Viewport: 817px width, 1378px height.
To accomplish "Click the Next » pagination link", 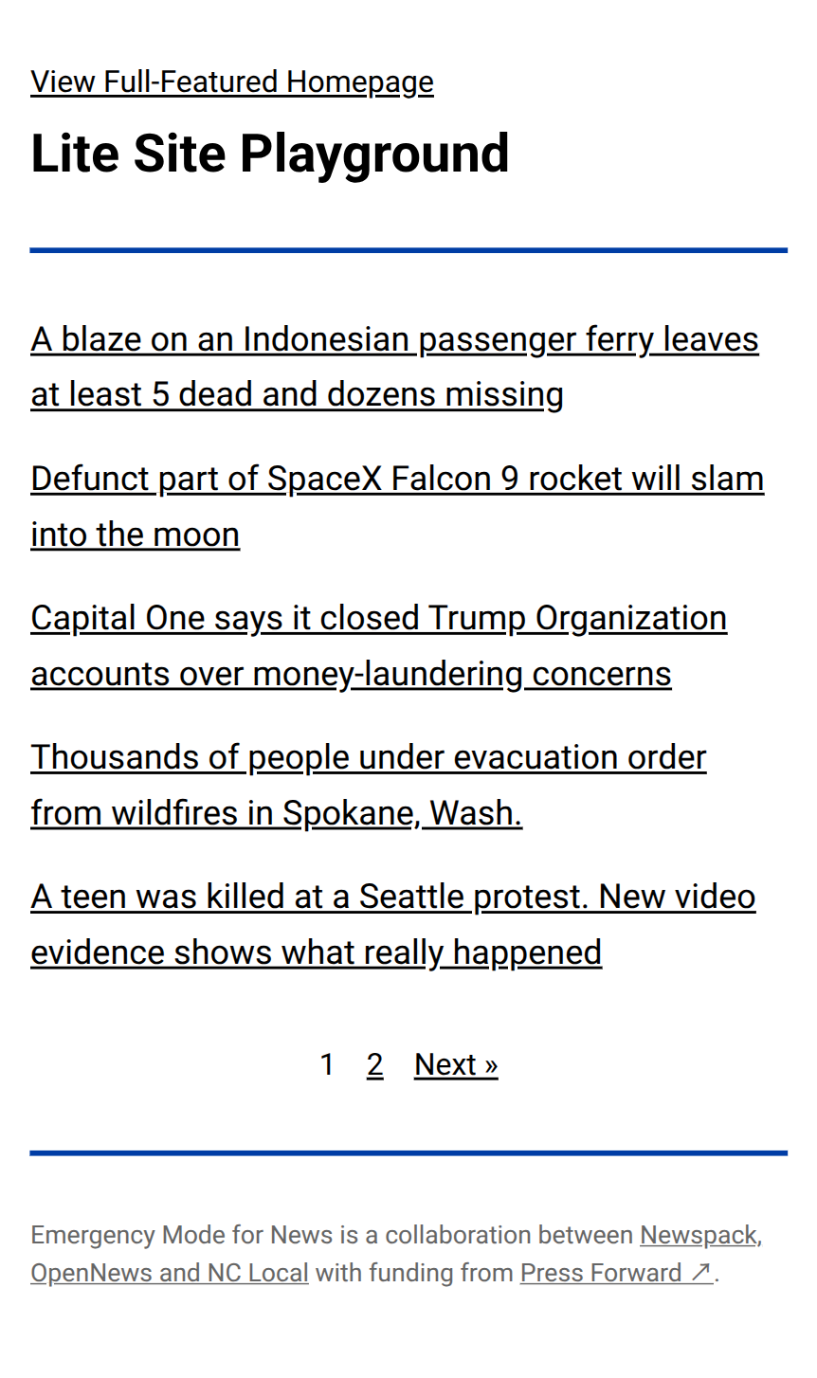I will (x=456, y=1065).
